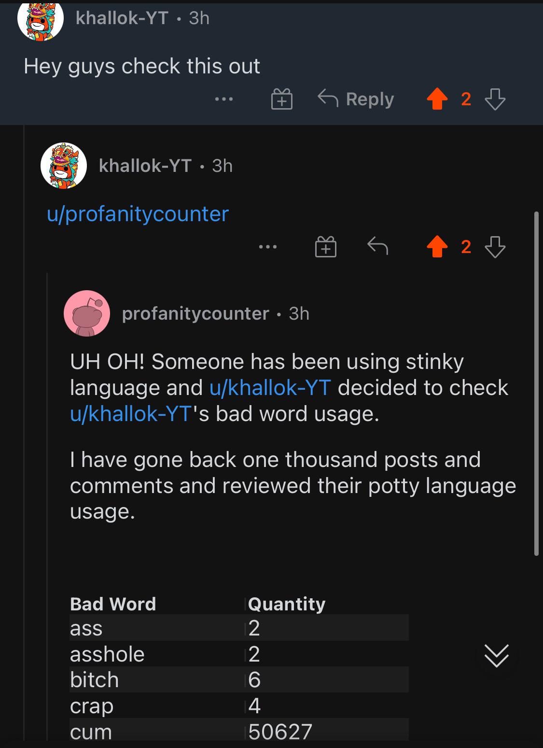This screenshot has height=748, width=543.
Task: Reply to the top khallok-YT comment
Action: pyautogui.click(x=356, y=99)
